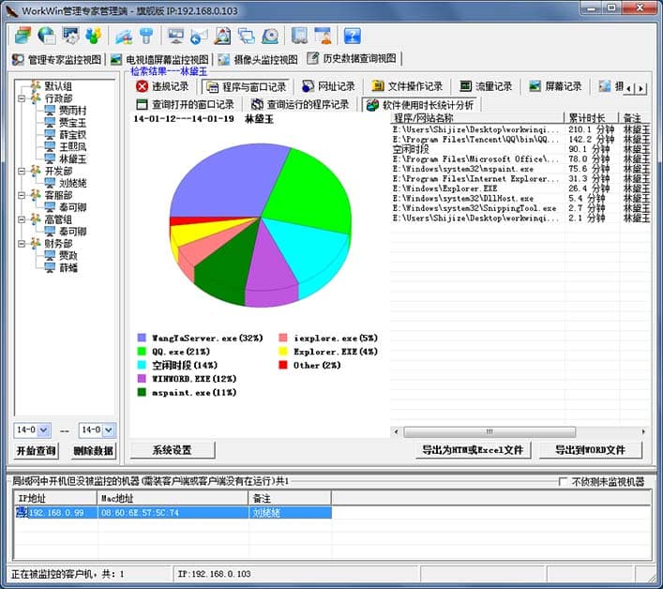Click the envelope with blue arrow icon
Image resolution: width=663 pixels, height=589 pixels.
199,36
